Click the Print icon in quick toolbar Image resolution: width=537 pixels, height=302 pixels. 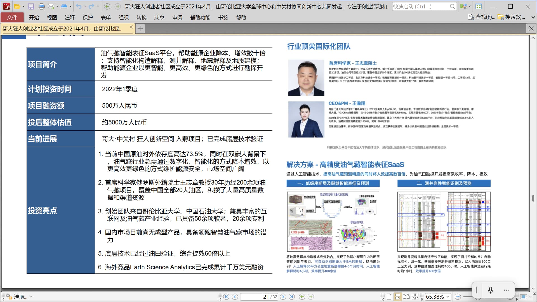(x=41, y=6)
